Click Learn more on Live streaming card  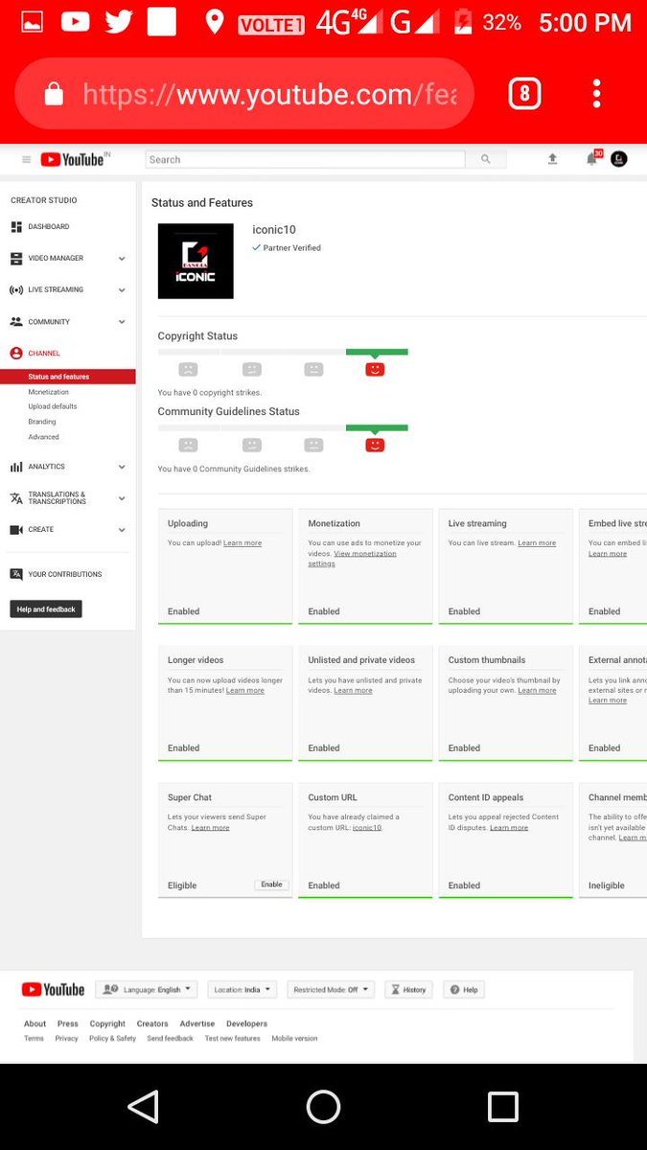pos(537,543)
